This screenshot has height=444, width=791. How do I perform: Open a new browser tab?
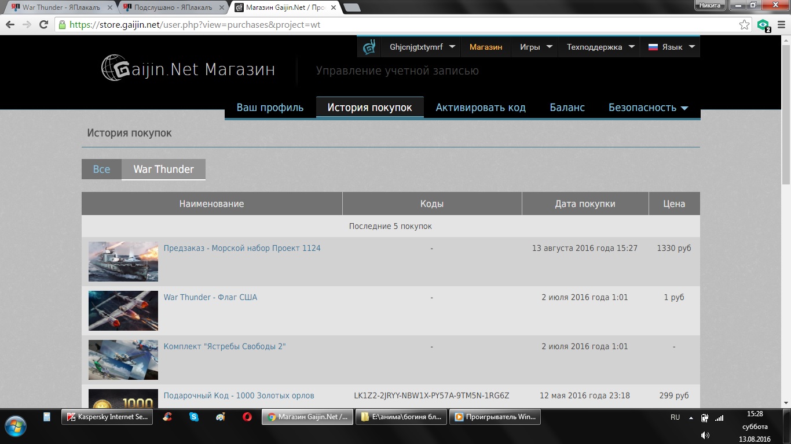pos(352,8)
